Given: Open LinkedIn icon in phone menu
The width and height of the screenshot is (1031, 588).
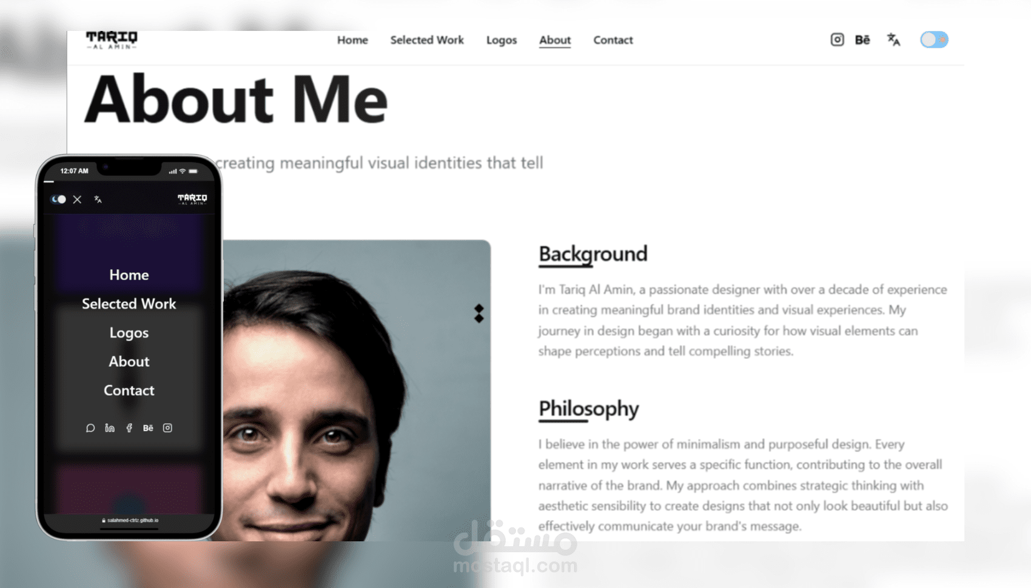Looking at the screenshot, I should (110, 428).
